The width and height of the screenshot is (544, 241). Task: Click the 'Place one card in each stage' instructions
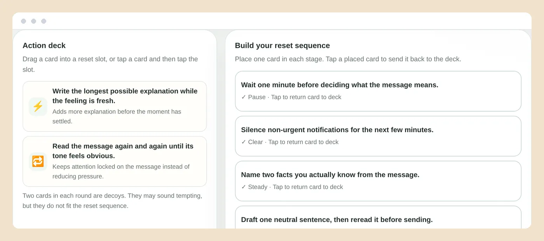(x=348, y=59)
